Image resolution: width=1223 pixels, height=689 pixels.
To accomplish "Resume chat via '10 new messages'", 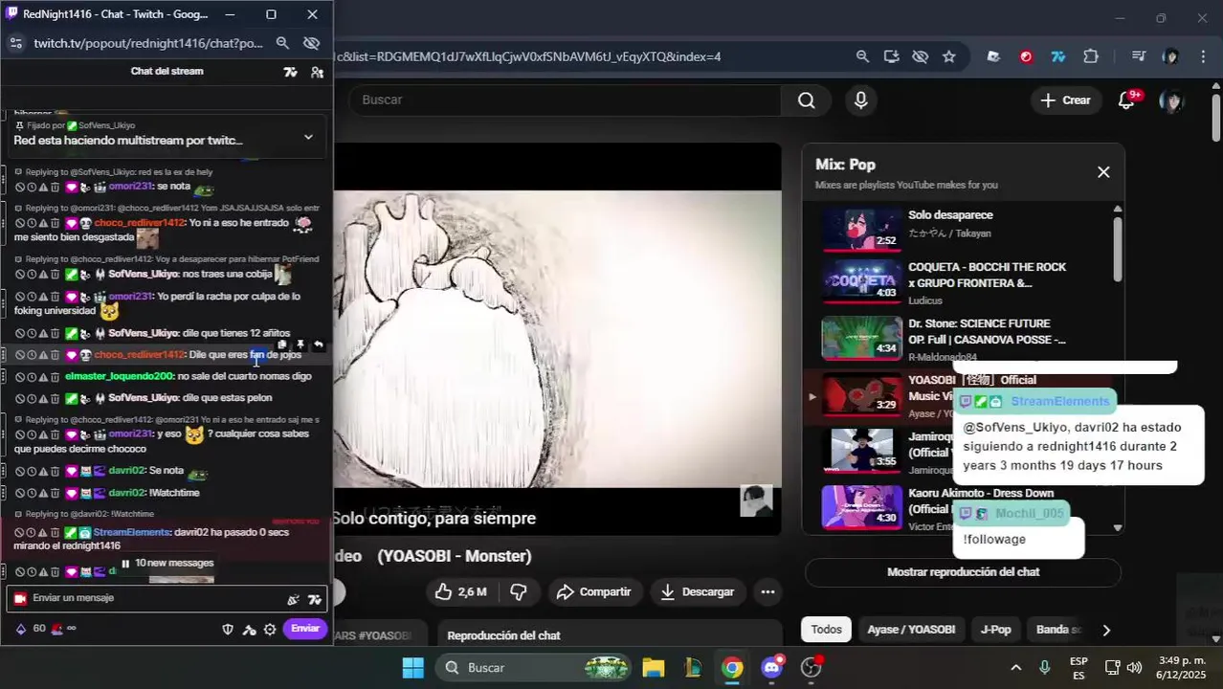I will (167, 564).
